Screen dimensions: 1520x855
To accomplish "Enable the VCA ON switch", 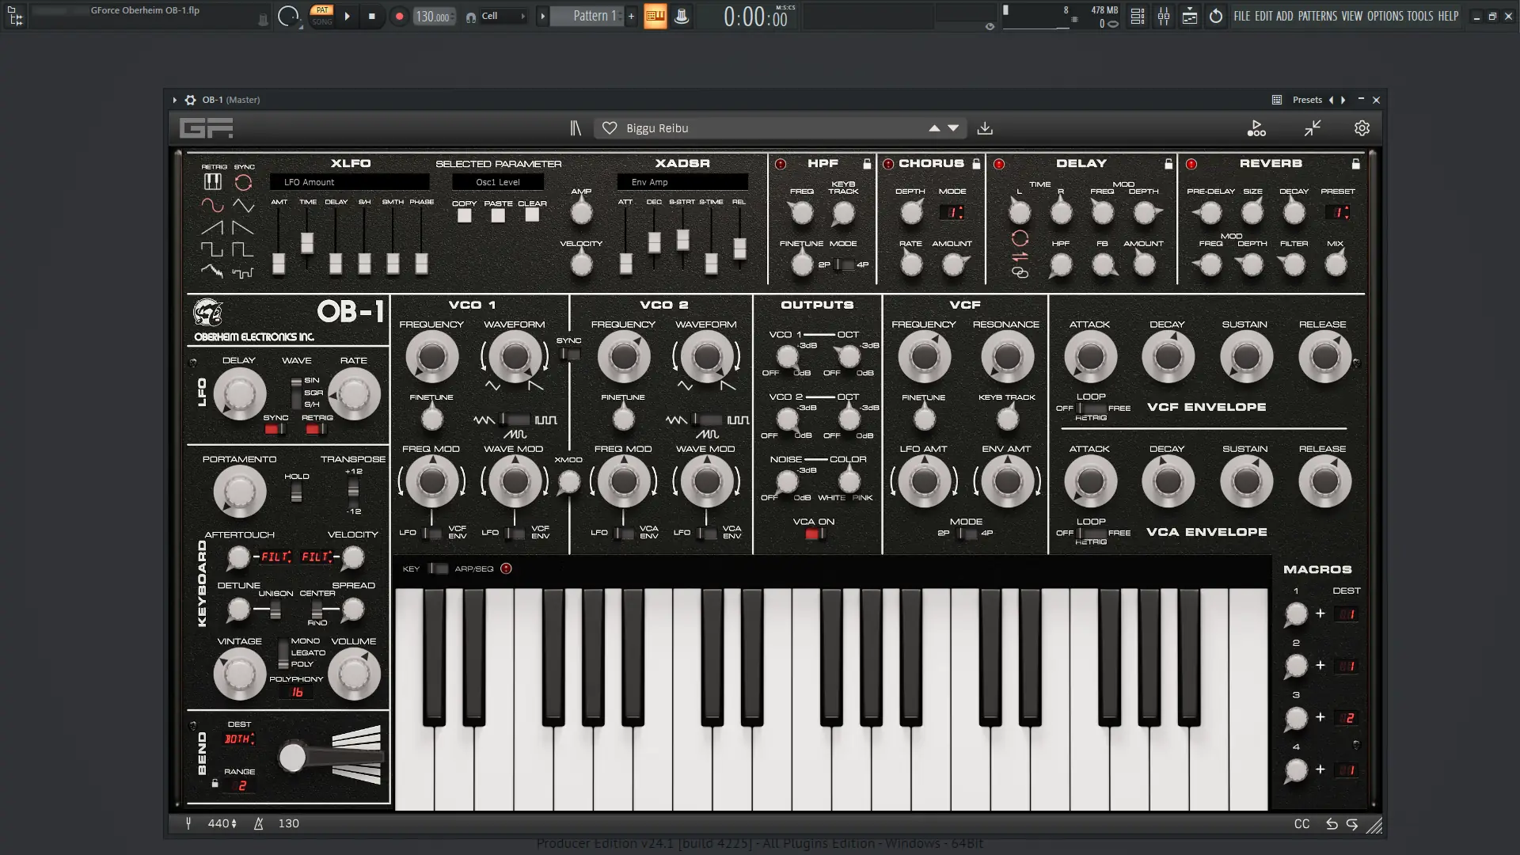I will [x=811, y=534].
